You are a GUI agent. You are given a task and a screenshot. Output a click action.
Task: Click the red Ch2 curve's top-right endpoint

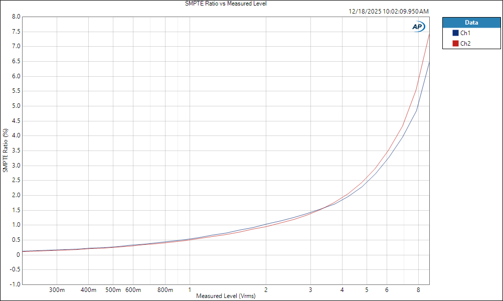tap(429, 34)
